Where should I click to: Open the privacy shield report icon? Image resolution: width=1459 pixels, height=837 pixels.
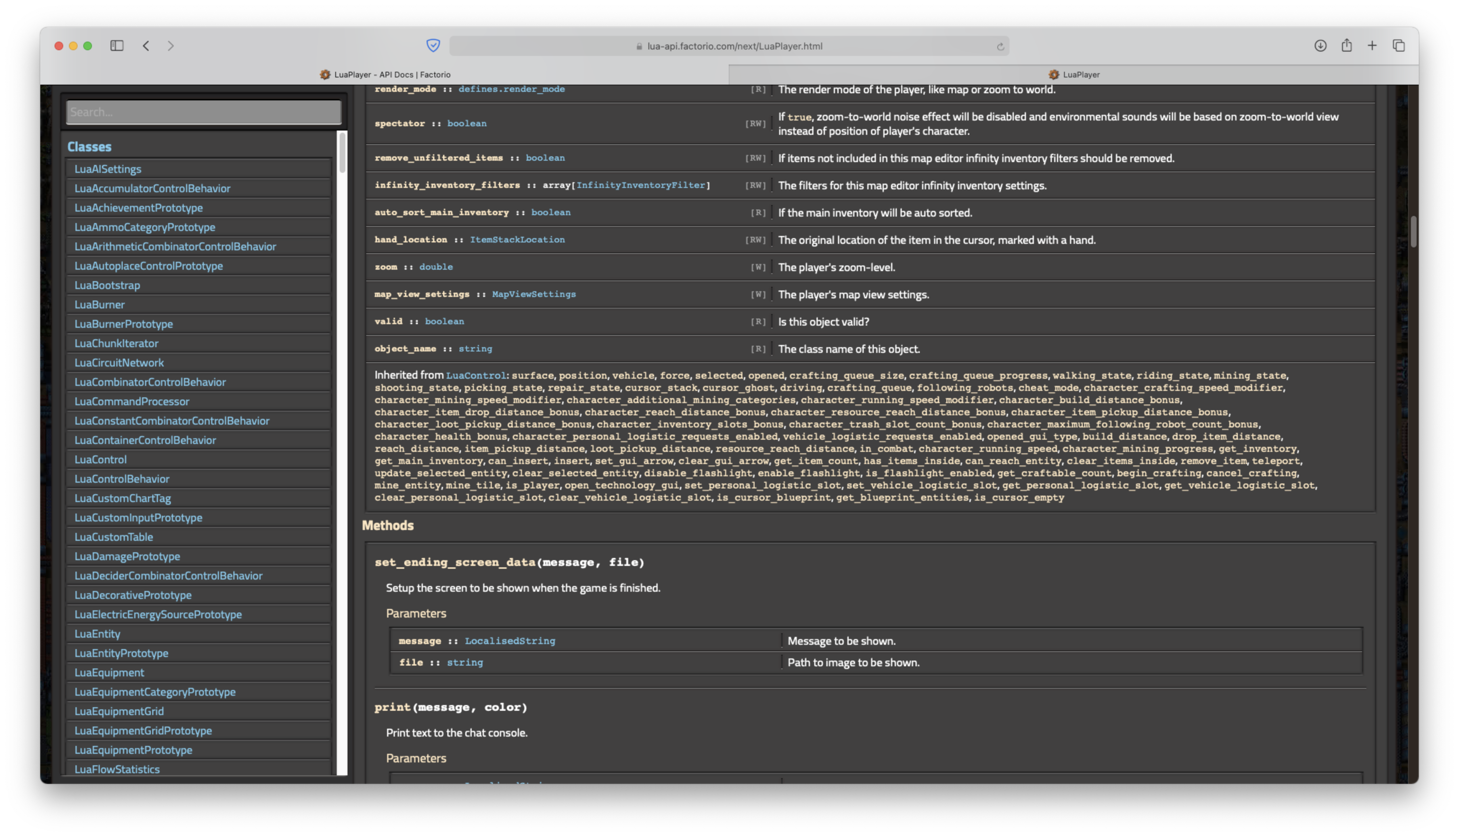coord(433,46)
